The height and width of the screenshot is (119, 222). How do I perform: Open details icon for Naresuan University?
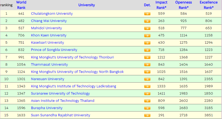click(147, 79)
